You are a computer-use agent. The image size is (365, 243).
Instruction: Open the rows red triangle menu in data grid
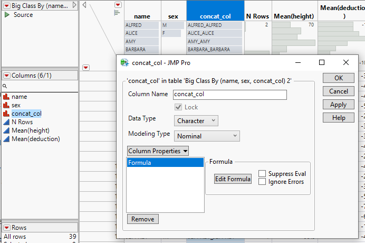click(x=86, y=68)
